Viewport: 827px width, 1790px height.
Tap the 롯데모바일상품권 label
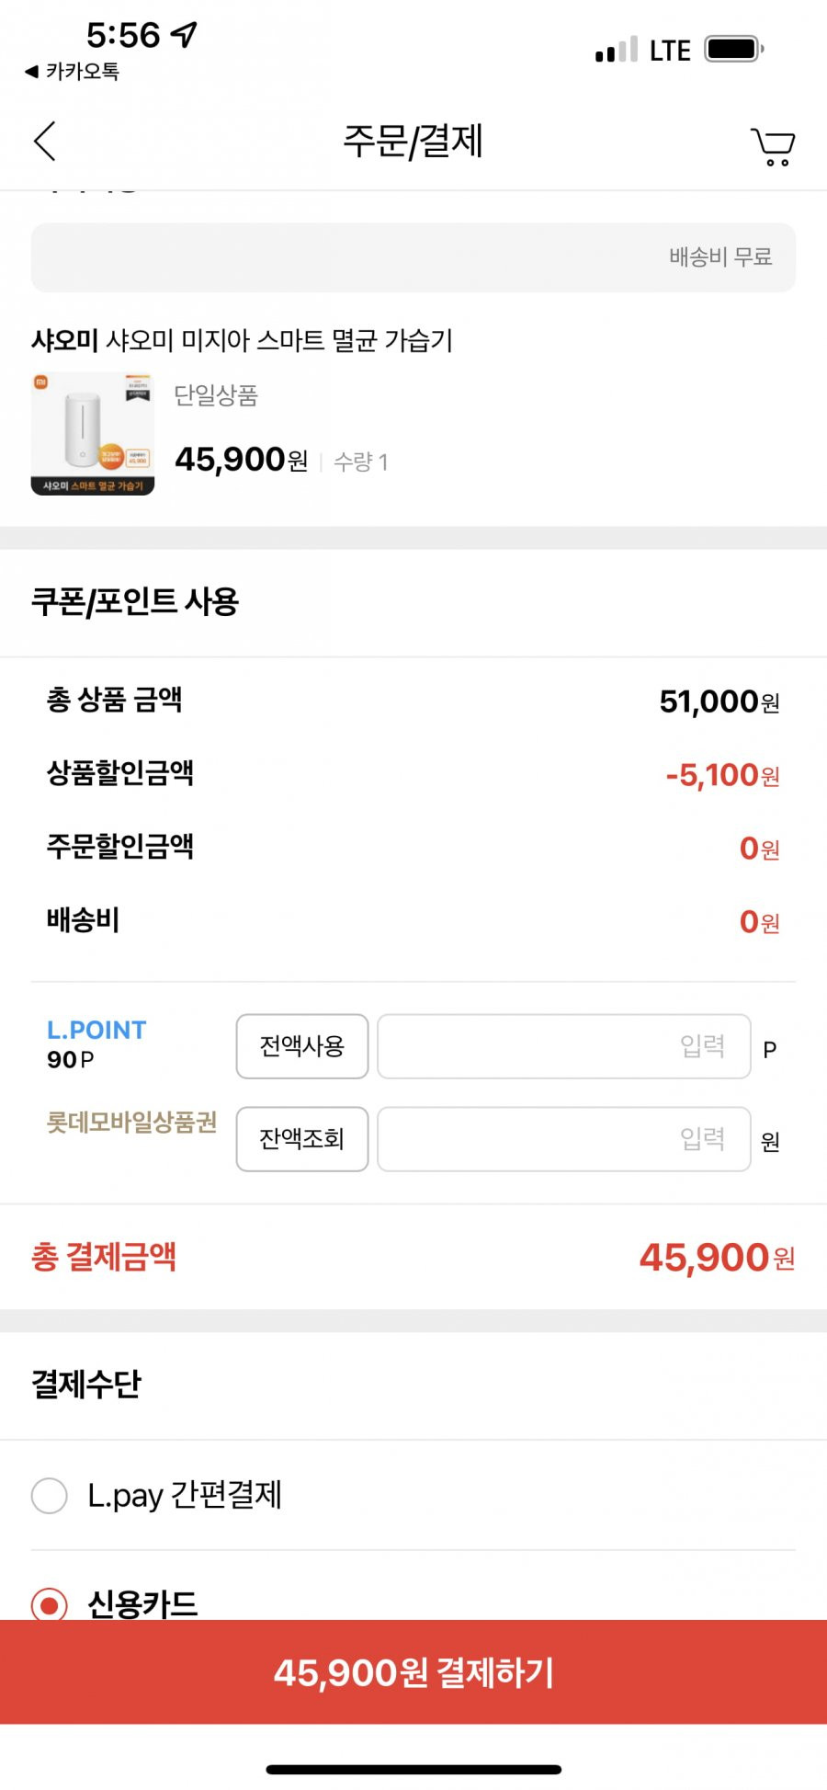[132, 1122]
